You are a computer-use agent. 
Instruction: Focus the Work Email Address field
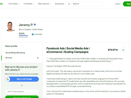22,92
